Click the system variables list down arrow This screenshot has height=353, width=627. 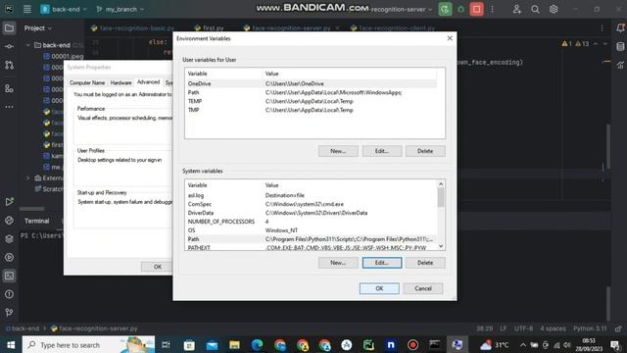[441, 246]
